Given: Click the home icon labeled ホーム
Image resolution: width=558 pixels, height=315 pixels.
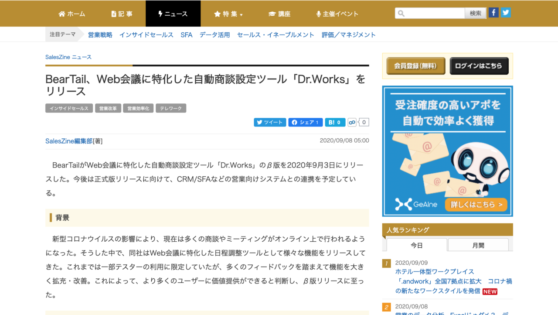Looking at the screenshot, I should click(x=72, y=14).
